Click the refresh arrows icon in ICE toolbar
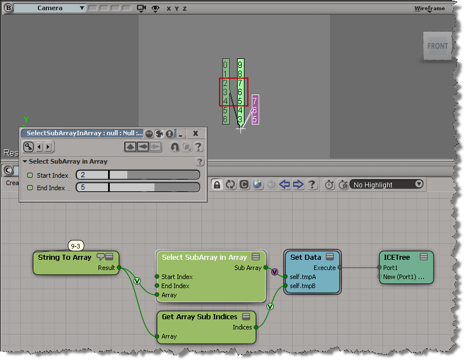Viewport: 464px width, 360px height. click(230, 185)
